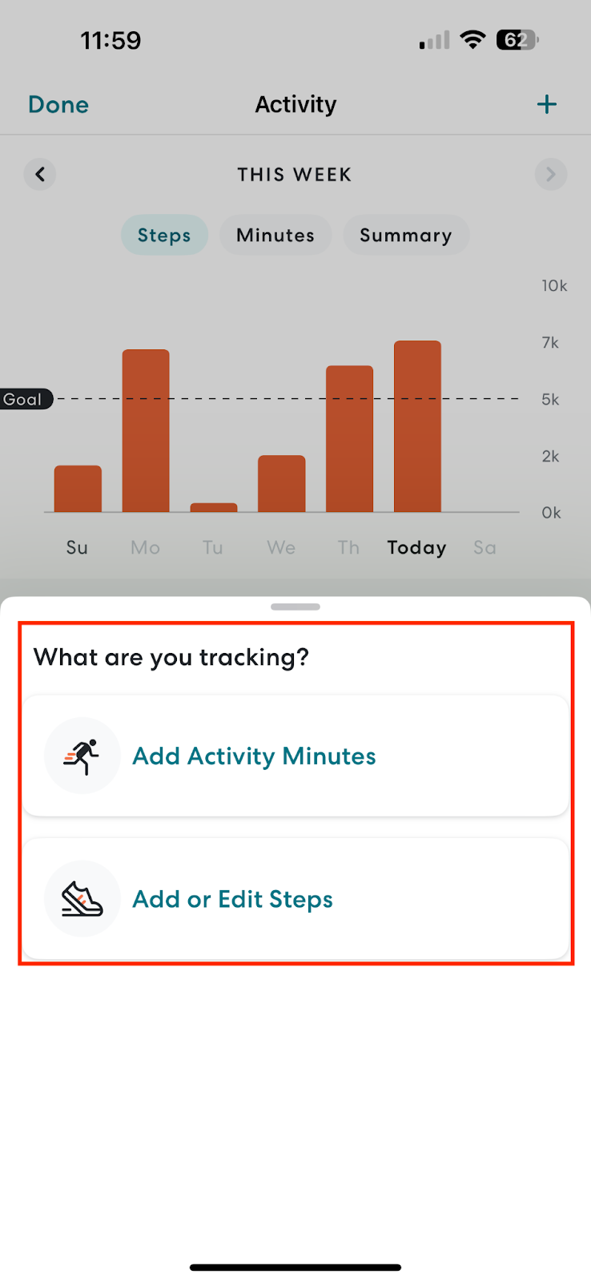Image resolution: width=591 pixels, height=1282 pixels.
Task: Switch to the Minutes tab
Action: click(x=275, y=235)
